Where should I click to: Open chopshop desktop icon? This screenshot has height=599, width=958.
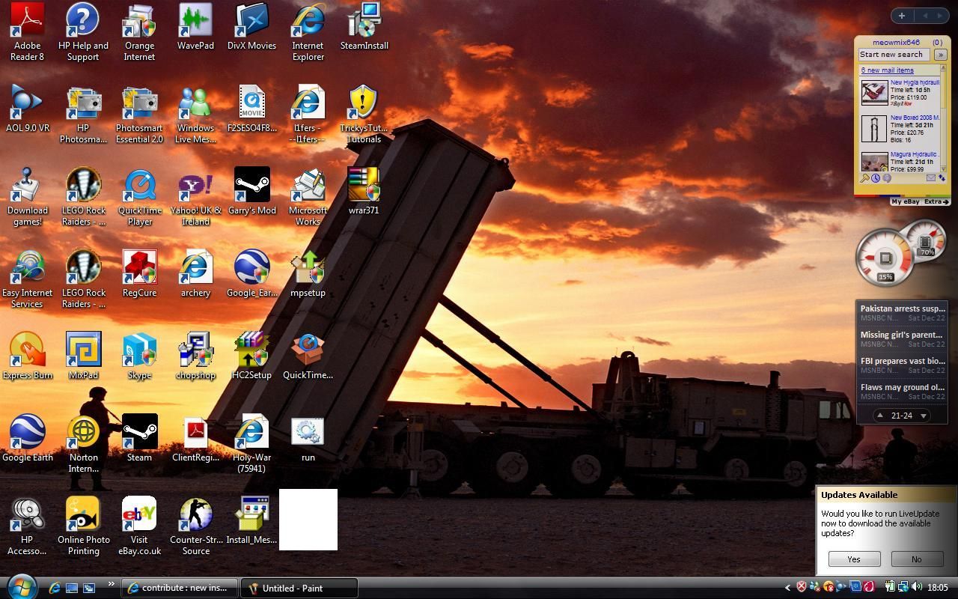(x=195, y=356)
